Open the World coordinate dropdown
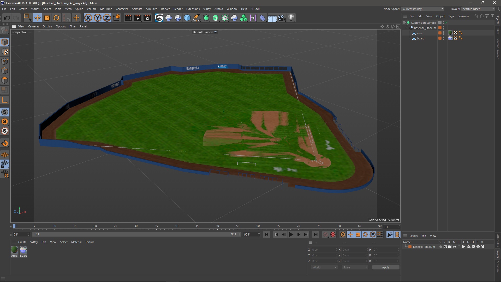 point(324,267)
